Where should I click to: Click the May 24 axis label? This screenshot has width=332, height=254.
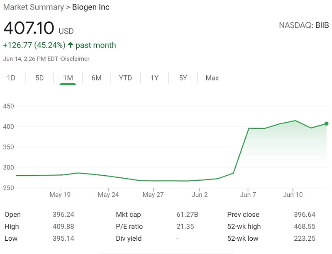pyautogui.click(x=108, y=195)
